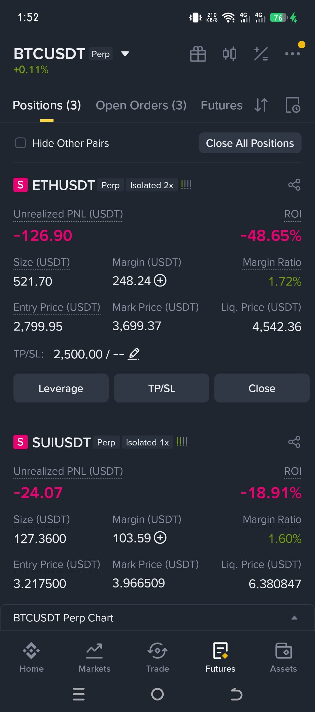Tap the ETHUSDT Leverage button

pos(61,388)
